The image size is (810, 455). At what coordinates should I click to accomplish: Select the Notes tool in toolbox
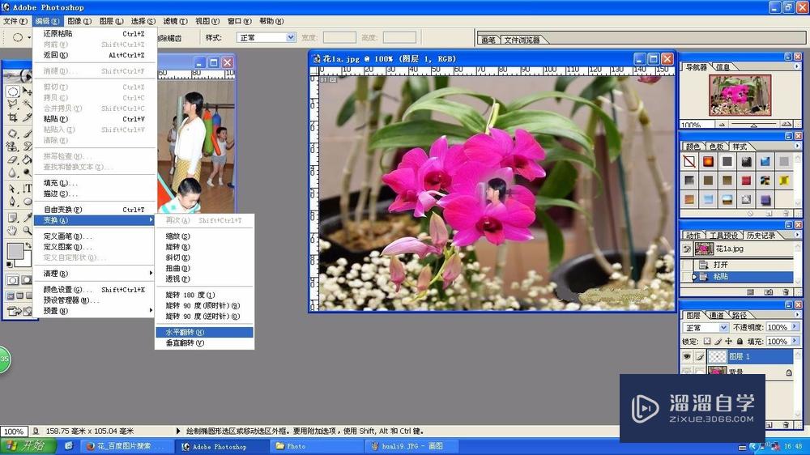click(x=13, y=217)
